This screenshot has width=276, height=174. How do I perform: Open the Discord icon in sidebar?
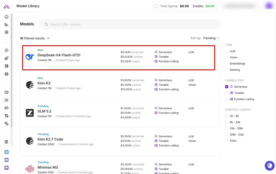[6, 160]
